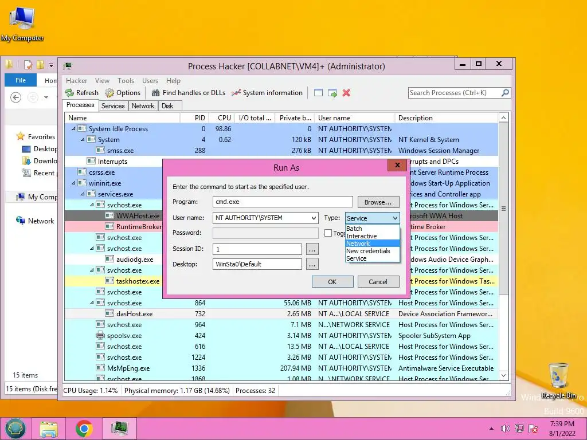Click the Explorer File tab

pyautogui.click(x=21, y=80)
